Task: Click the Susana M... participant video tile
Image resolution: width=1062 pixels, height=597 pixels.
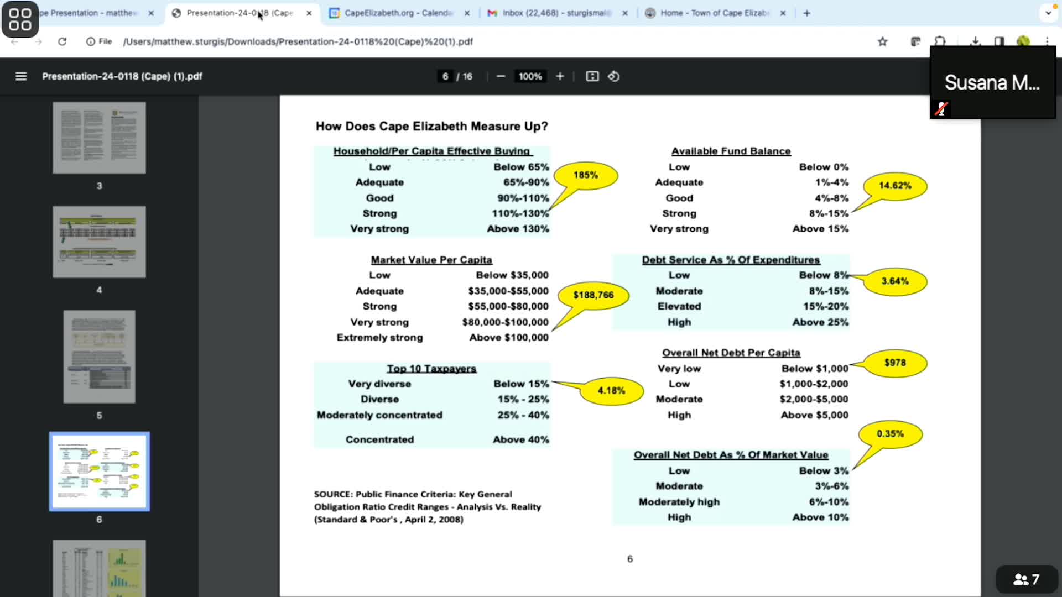Action: click(993, 83)
